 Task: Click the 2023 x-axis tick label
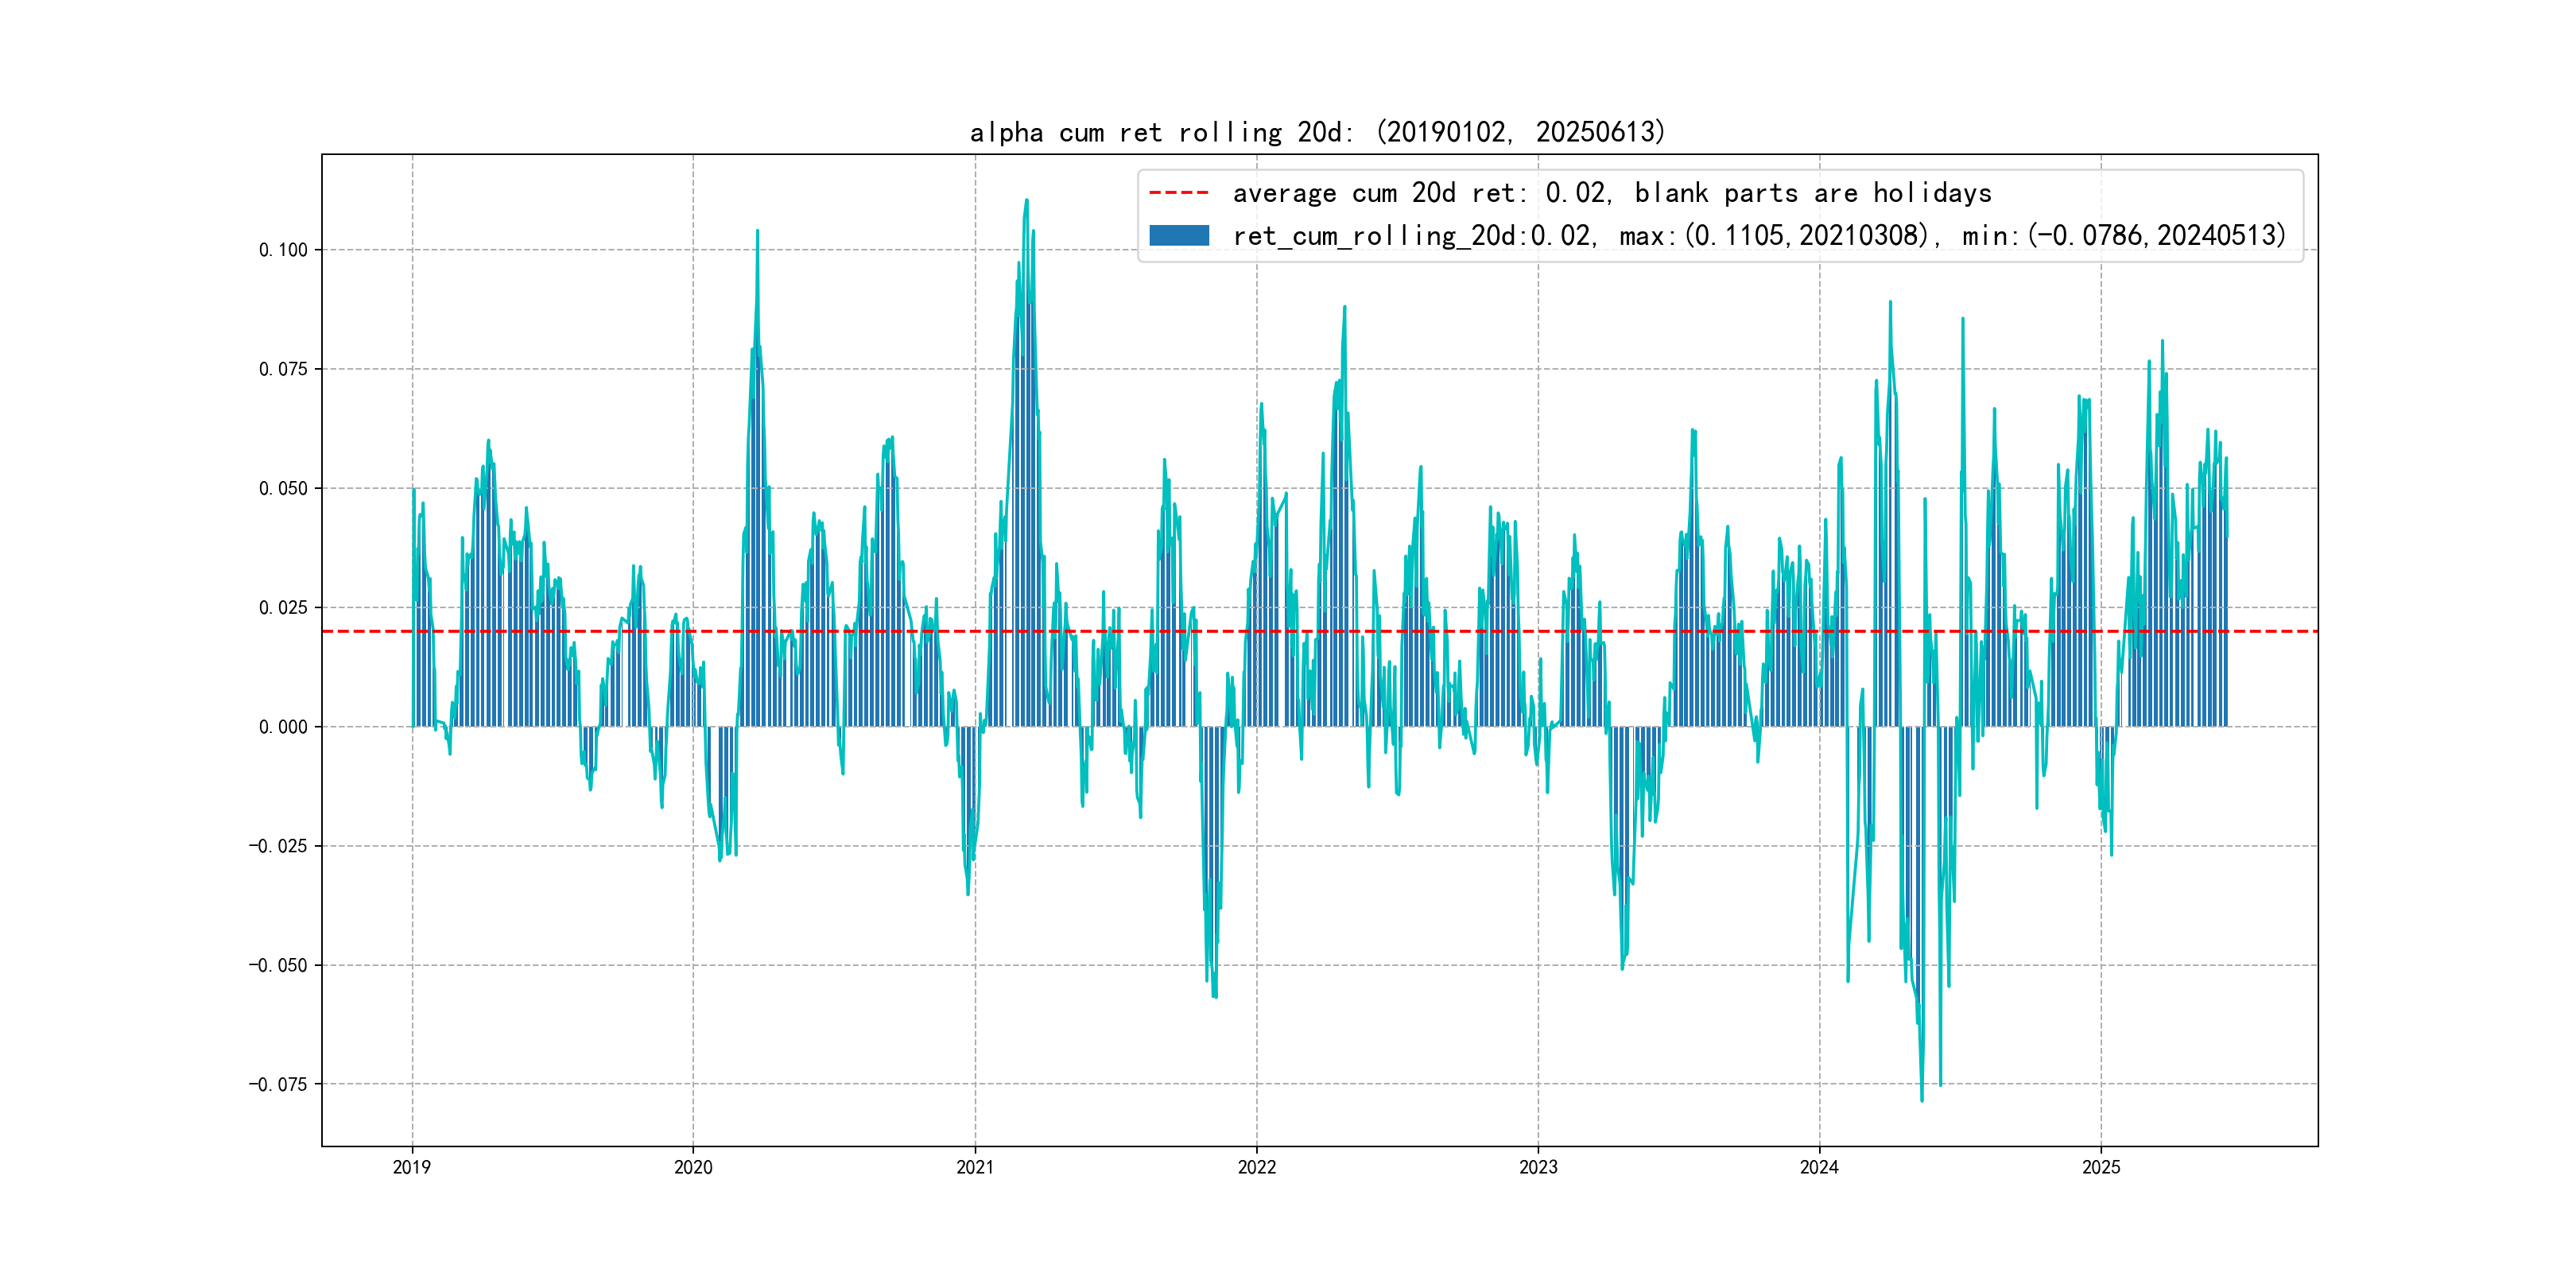pyautogui.click(x=1538, y=1167)
